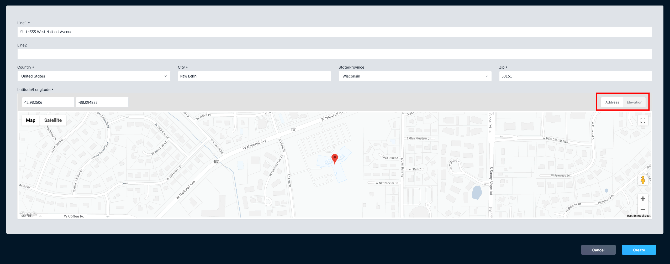The height and width of the screenshot is (264, 670).
Task: Click the Street View pegman icon
Action: [x=643, y=180]
